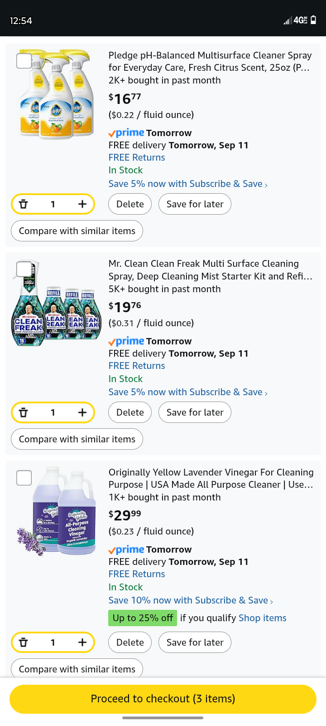Check the Pledge Multisurface Cleaner checkbox
The image size is (326, 726).
tap(24, 61)
